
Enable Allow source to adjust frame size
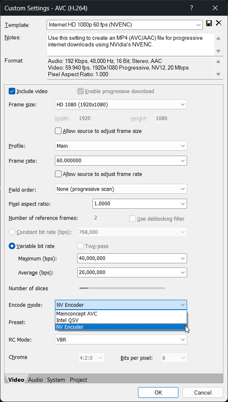pos(58,131)
